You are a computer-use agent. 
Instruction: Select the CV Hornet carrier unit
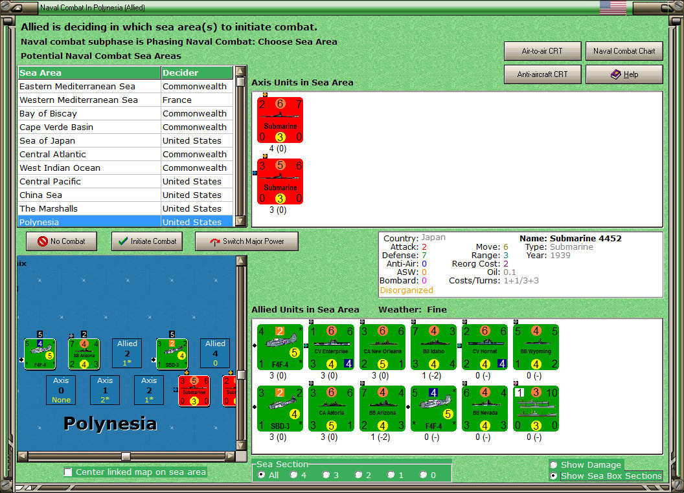tap(484, 347)
